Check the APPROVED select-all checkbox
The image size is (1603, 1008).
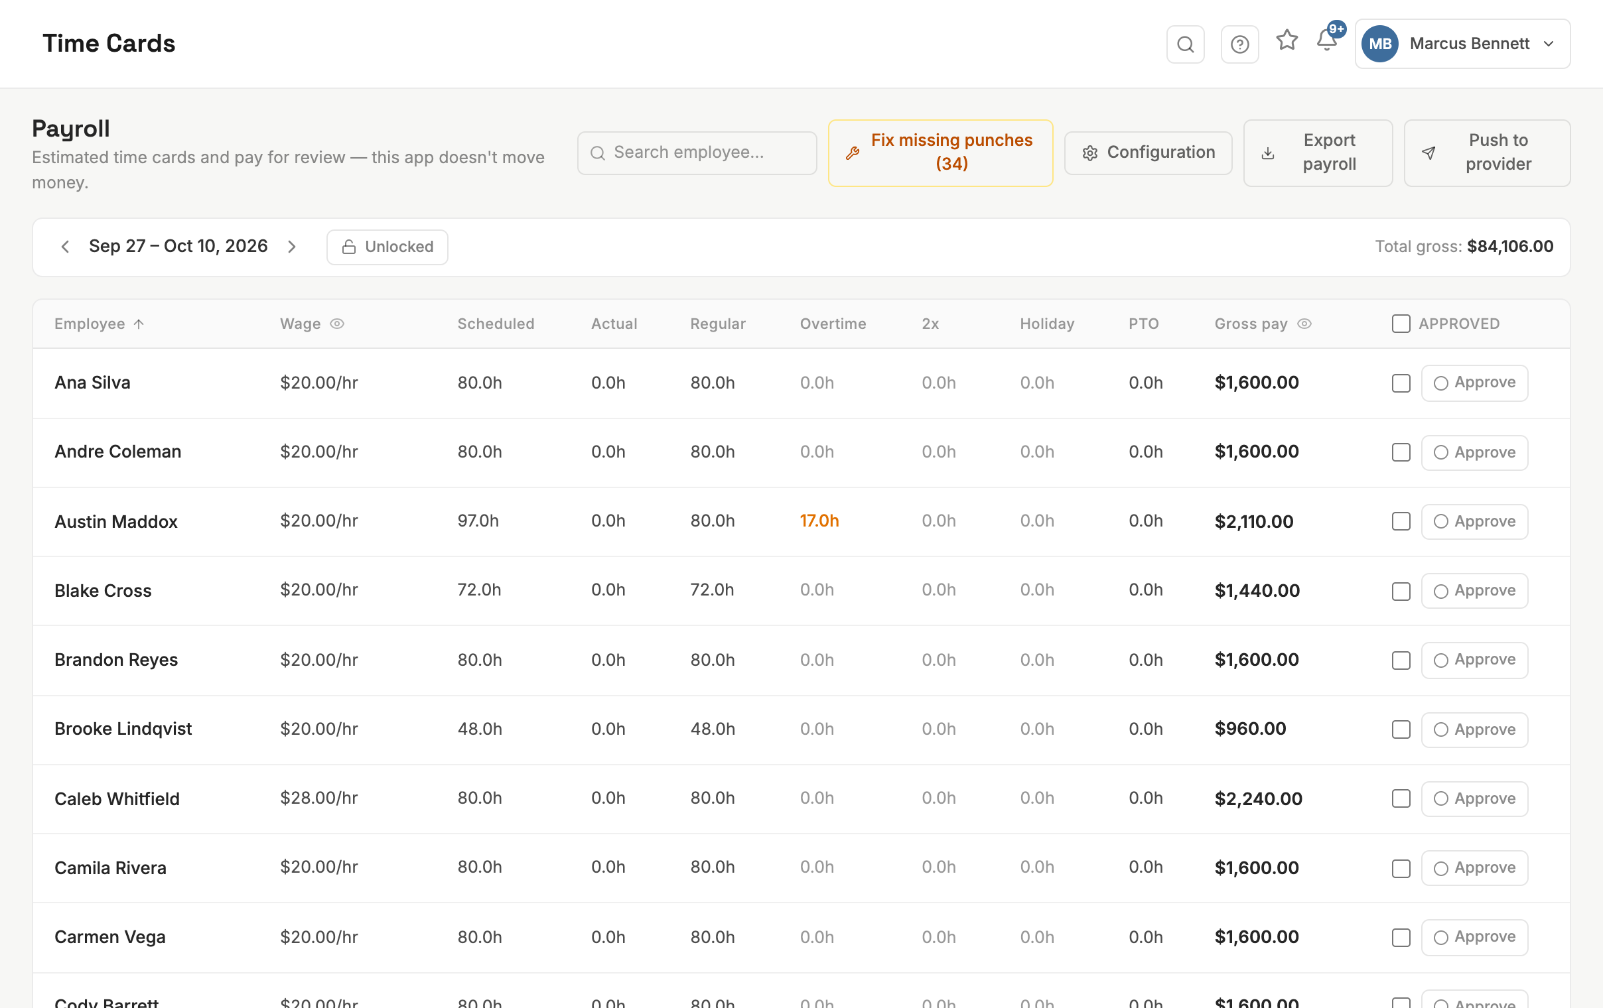tap(1401, 324)
